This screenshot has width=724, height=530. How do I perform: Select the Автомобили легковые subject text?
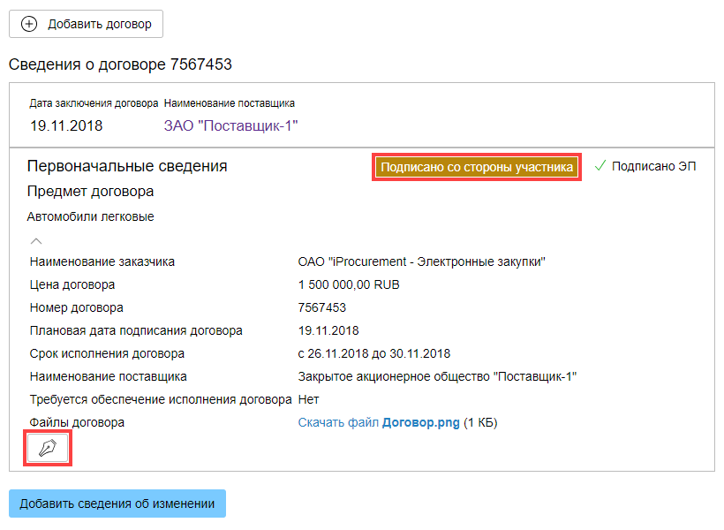(x=90, y=216)
